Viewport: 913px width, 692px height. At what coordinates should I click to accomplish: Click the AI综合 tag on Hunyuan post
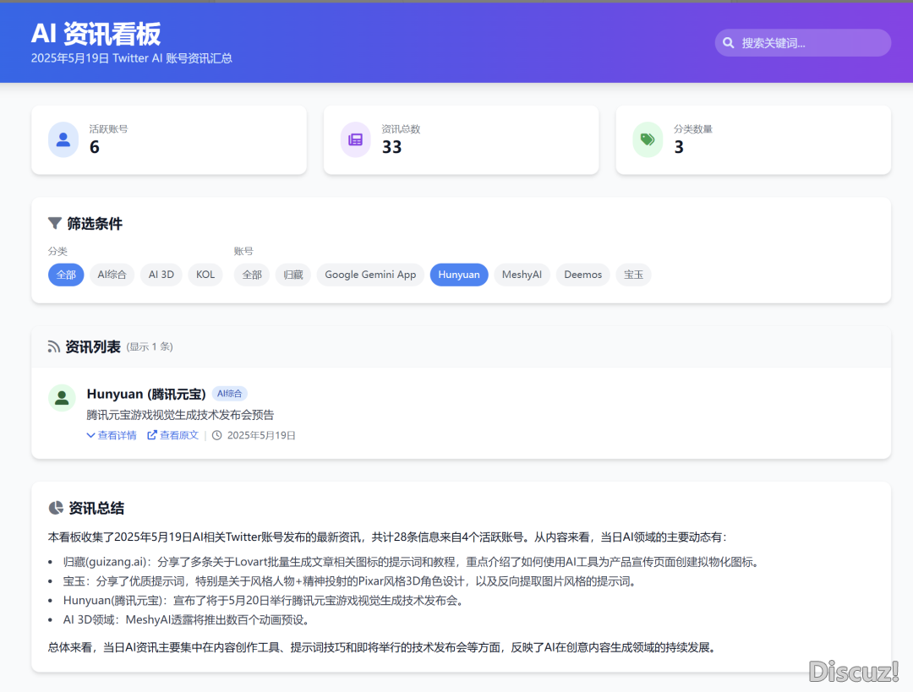(x=229, y=394)
